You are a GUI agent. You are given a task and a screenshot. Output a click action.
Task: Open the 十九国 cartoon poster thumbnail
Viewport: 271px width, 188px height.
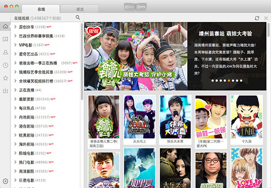pyautogui.click(x=247, y=117)
